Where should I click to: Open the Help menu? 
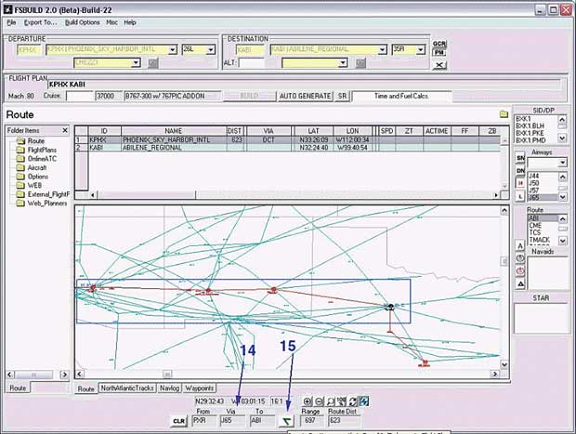click(130, 22)
